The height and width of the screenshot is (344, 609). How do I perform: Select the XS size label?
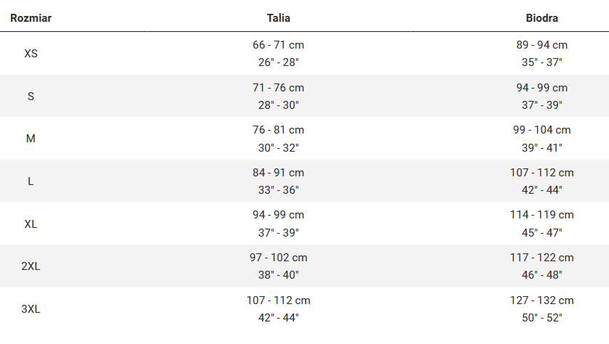pyautogui.click(x=30, y=53)
